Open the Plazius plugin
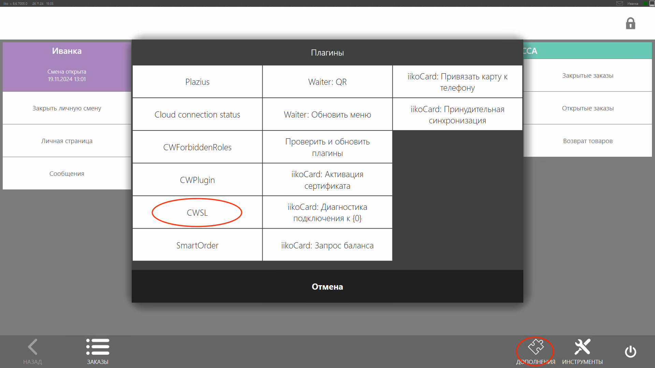The height and width of the screenshot is (368, 655). [x=197, y=82]
